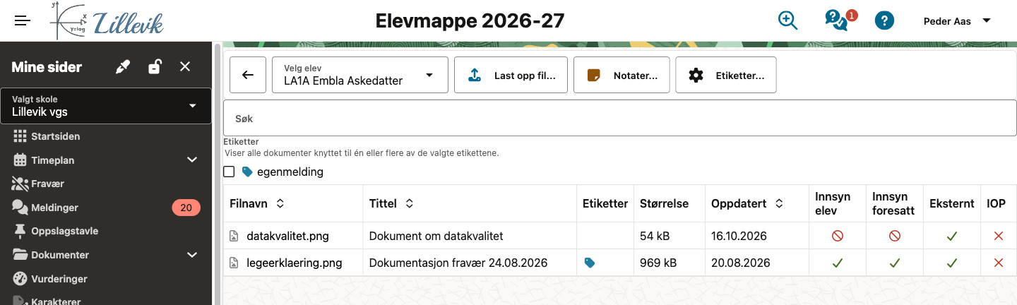Click the Vurderinger icon
The image size is (1017, 305).
click(20, 279)
